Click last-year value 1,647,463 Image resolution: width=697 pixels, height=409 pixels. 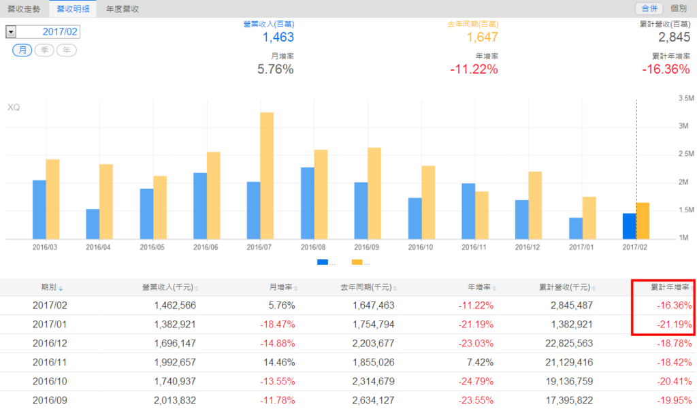click(x=374, y=306)
